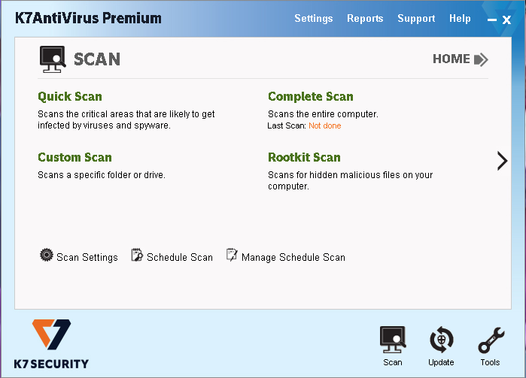This screenshot has width=526, height=378.
Task: Click the Schedule Scan notepad icon
Action: 136,255
